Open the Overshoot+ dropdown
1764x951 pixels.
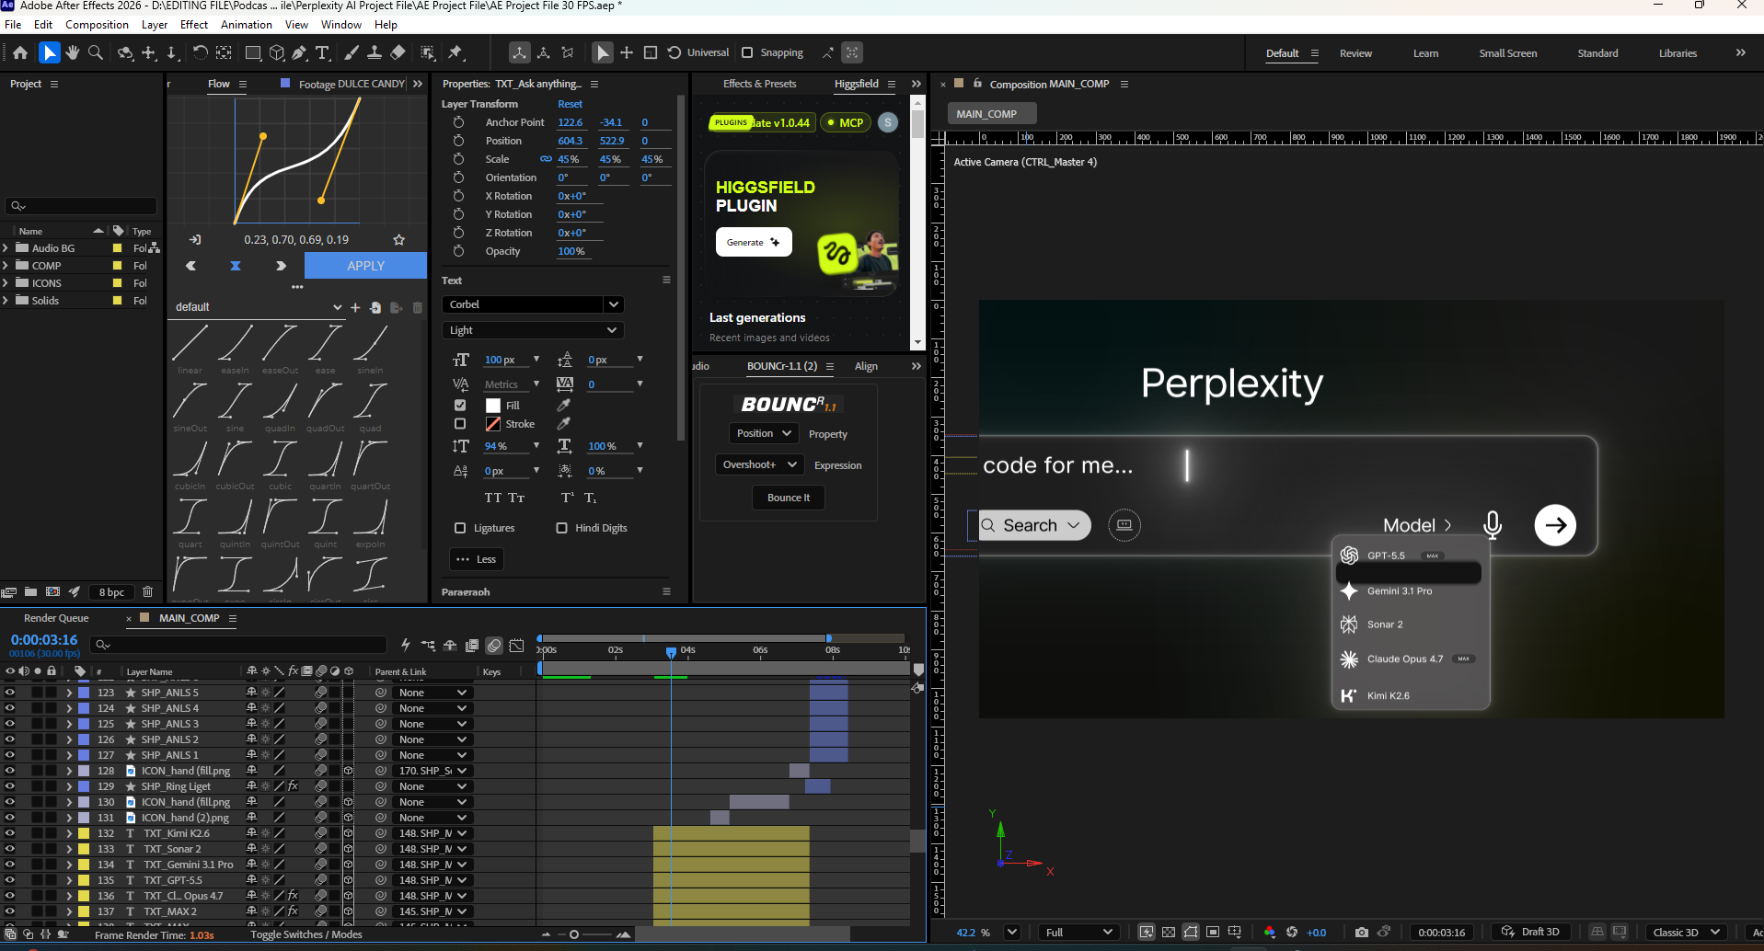[x=760, y=464]
